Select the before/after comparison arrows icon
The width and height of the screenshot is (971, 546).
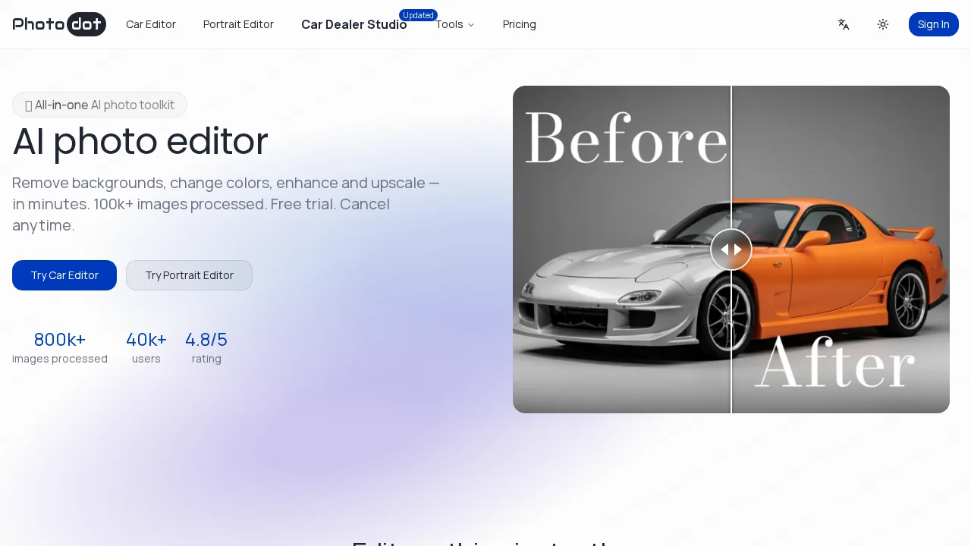pyautogui.click(x=731, y=249)
